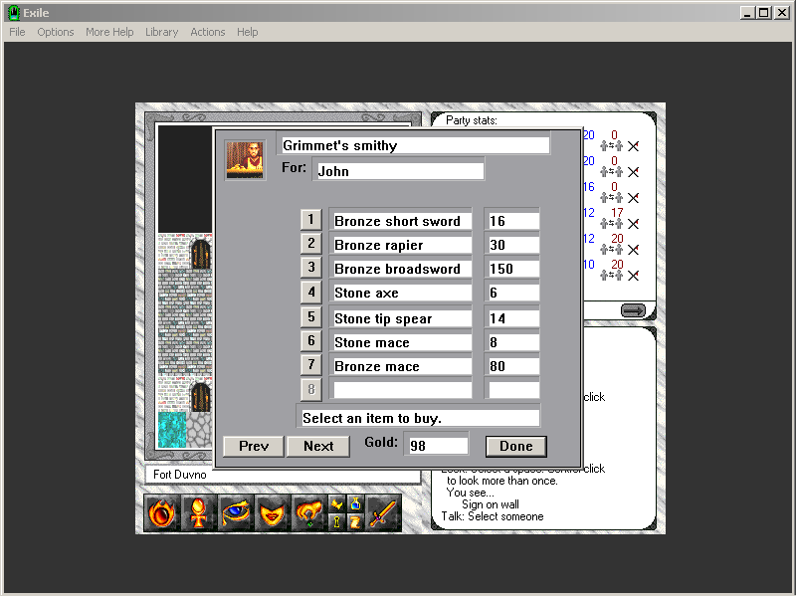Screen dimensions: 796x597
Task: Open the Library menu
Action: coord(161,32)
